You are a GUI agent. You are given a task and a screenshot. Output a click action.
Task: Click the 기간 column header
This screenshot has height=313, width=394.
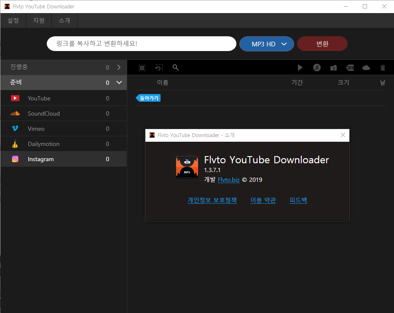(297, 83)
